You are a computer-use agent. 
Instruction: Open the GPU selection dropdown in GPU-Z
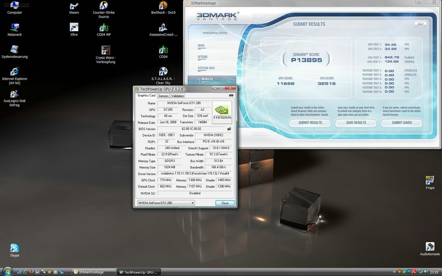click(166, 203)
